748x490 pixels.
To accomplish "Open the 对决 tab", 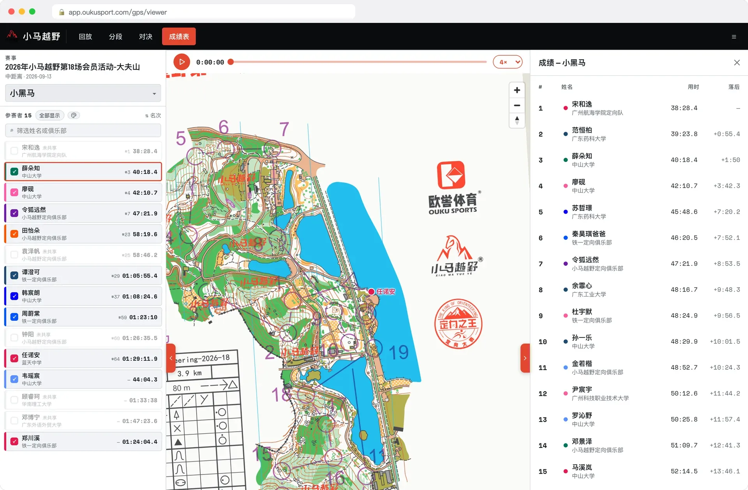I will pos(145,37).
